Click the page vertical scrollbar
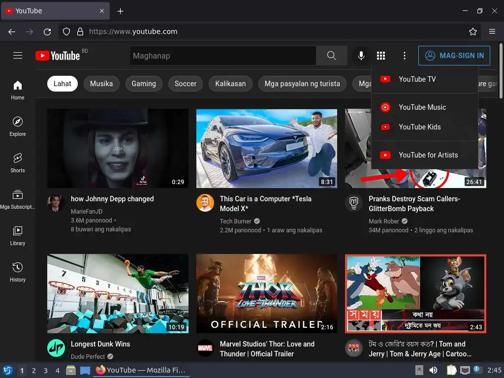Image resolution: width=504 pixels, height=378 pixels. pos(501,71)
